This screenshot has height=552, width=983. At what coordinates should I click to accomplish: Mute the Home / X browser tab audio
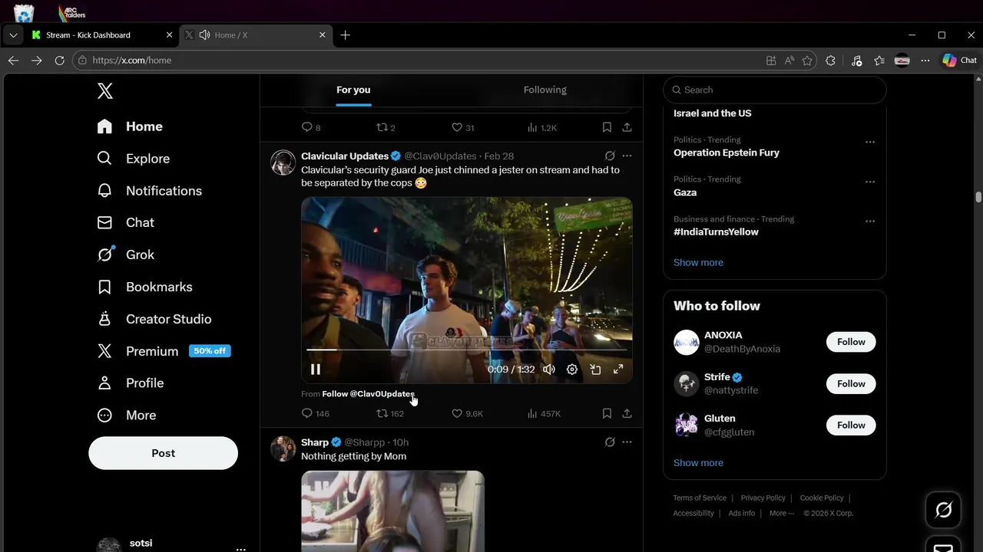click(204, 35)
